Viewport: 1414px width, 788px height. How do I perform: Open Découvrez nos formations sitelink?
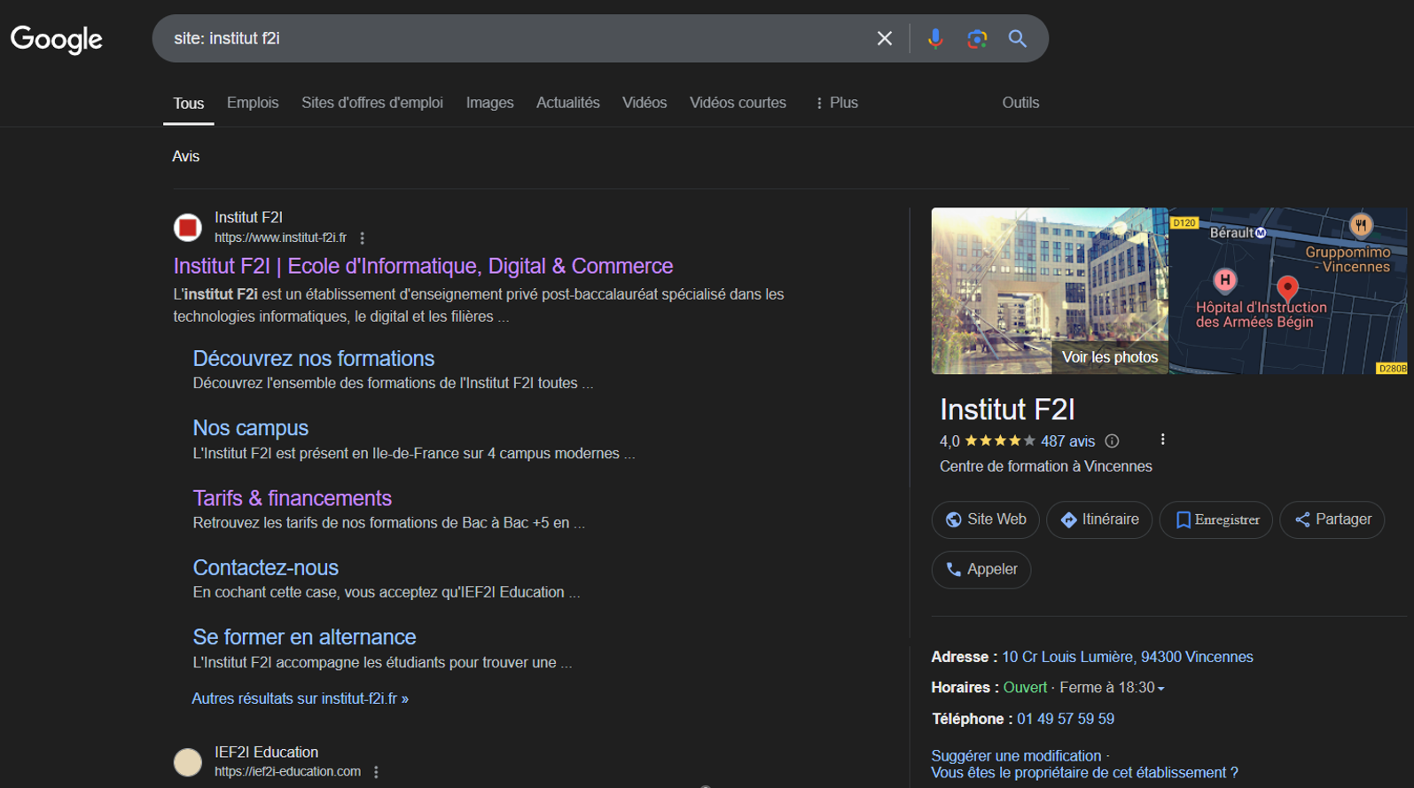[x=314, y=358]
